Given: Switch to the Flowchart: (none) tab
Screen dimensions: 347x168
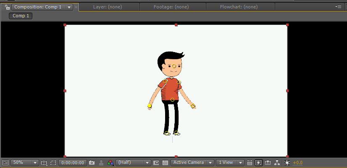Looking at the screenshot, I should tap(239, 7).
